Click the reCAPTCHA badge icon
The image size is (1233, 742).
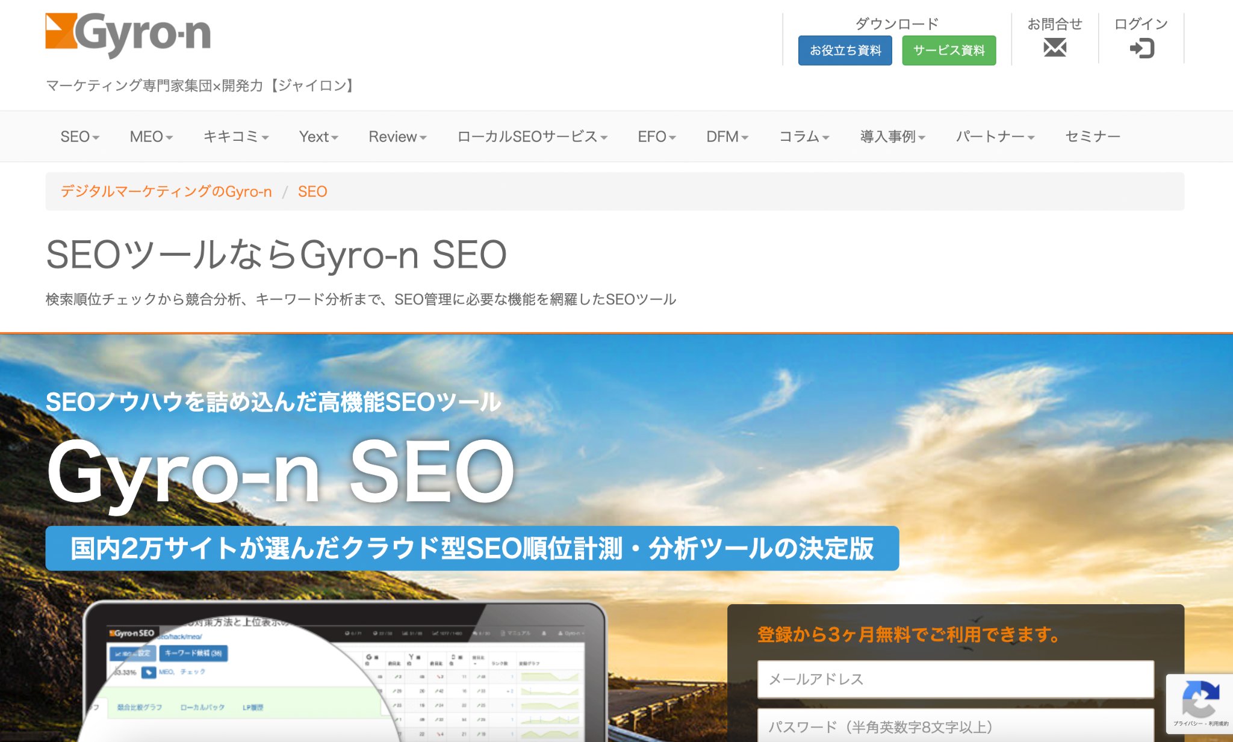point(1200,700)
